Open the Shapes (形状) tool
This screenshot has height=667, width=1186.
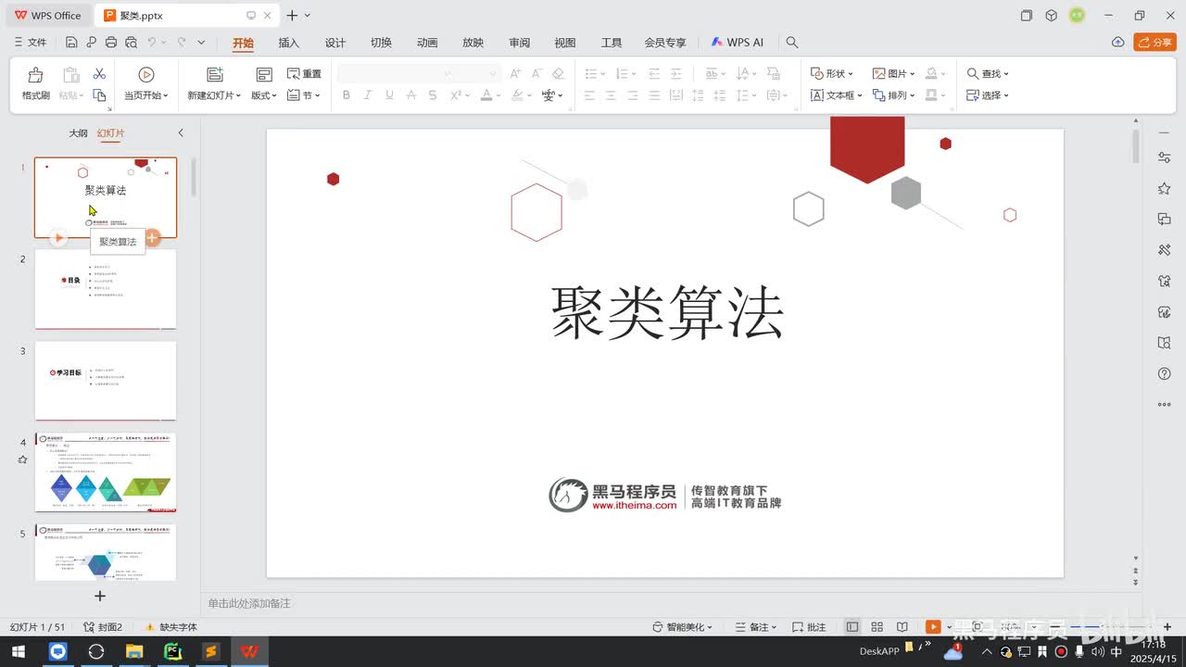(x=831, y=74)
